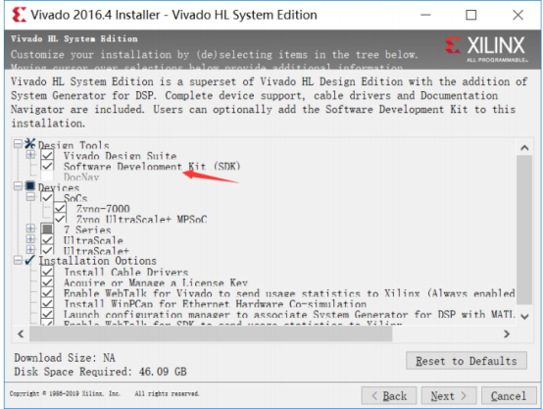Click the vertical scrollbar down arrow
The image size is (543, 409).
click(x=524, y=316)
